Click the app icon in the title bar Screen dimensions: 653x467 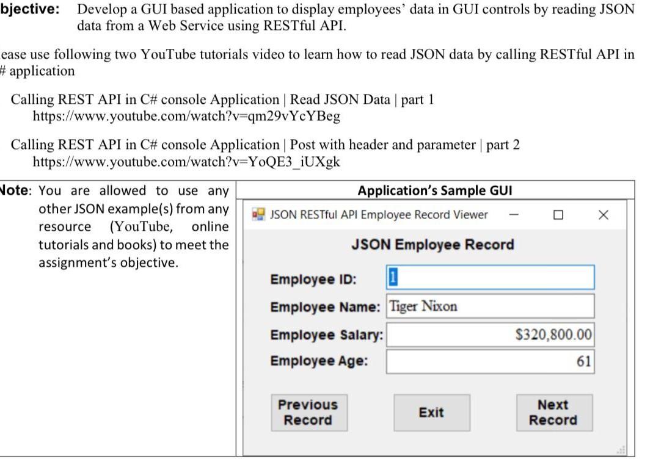pyautogui.click(x=258, y=214)
